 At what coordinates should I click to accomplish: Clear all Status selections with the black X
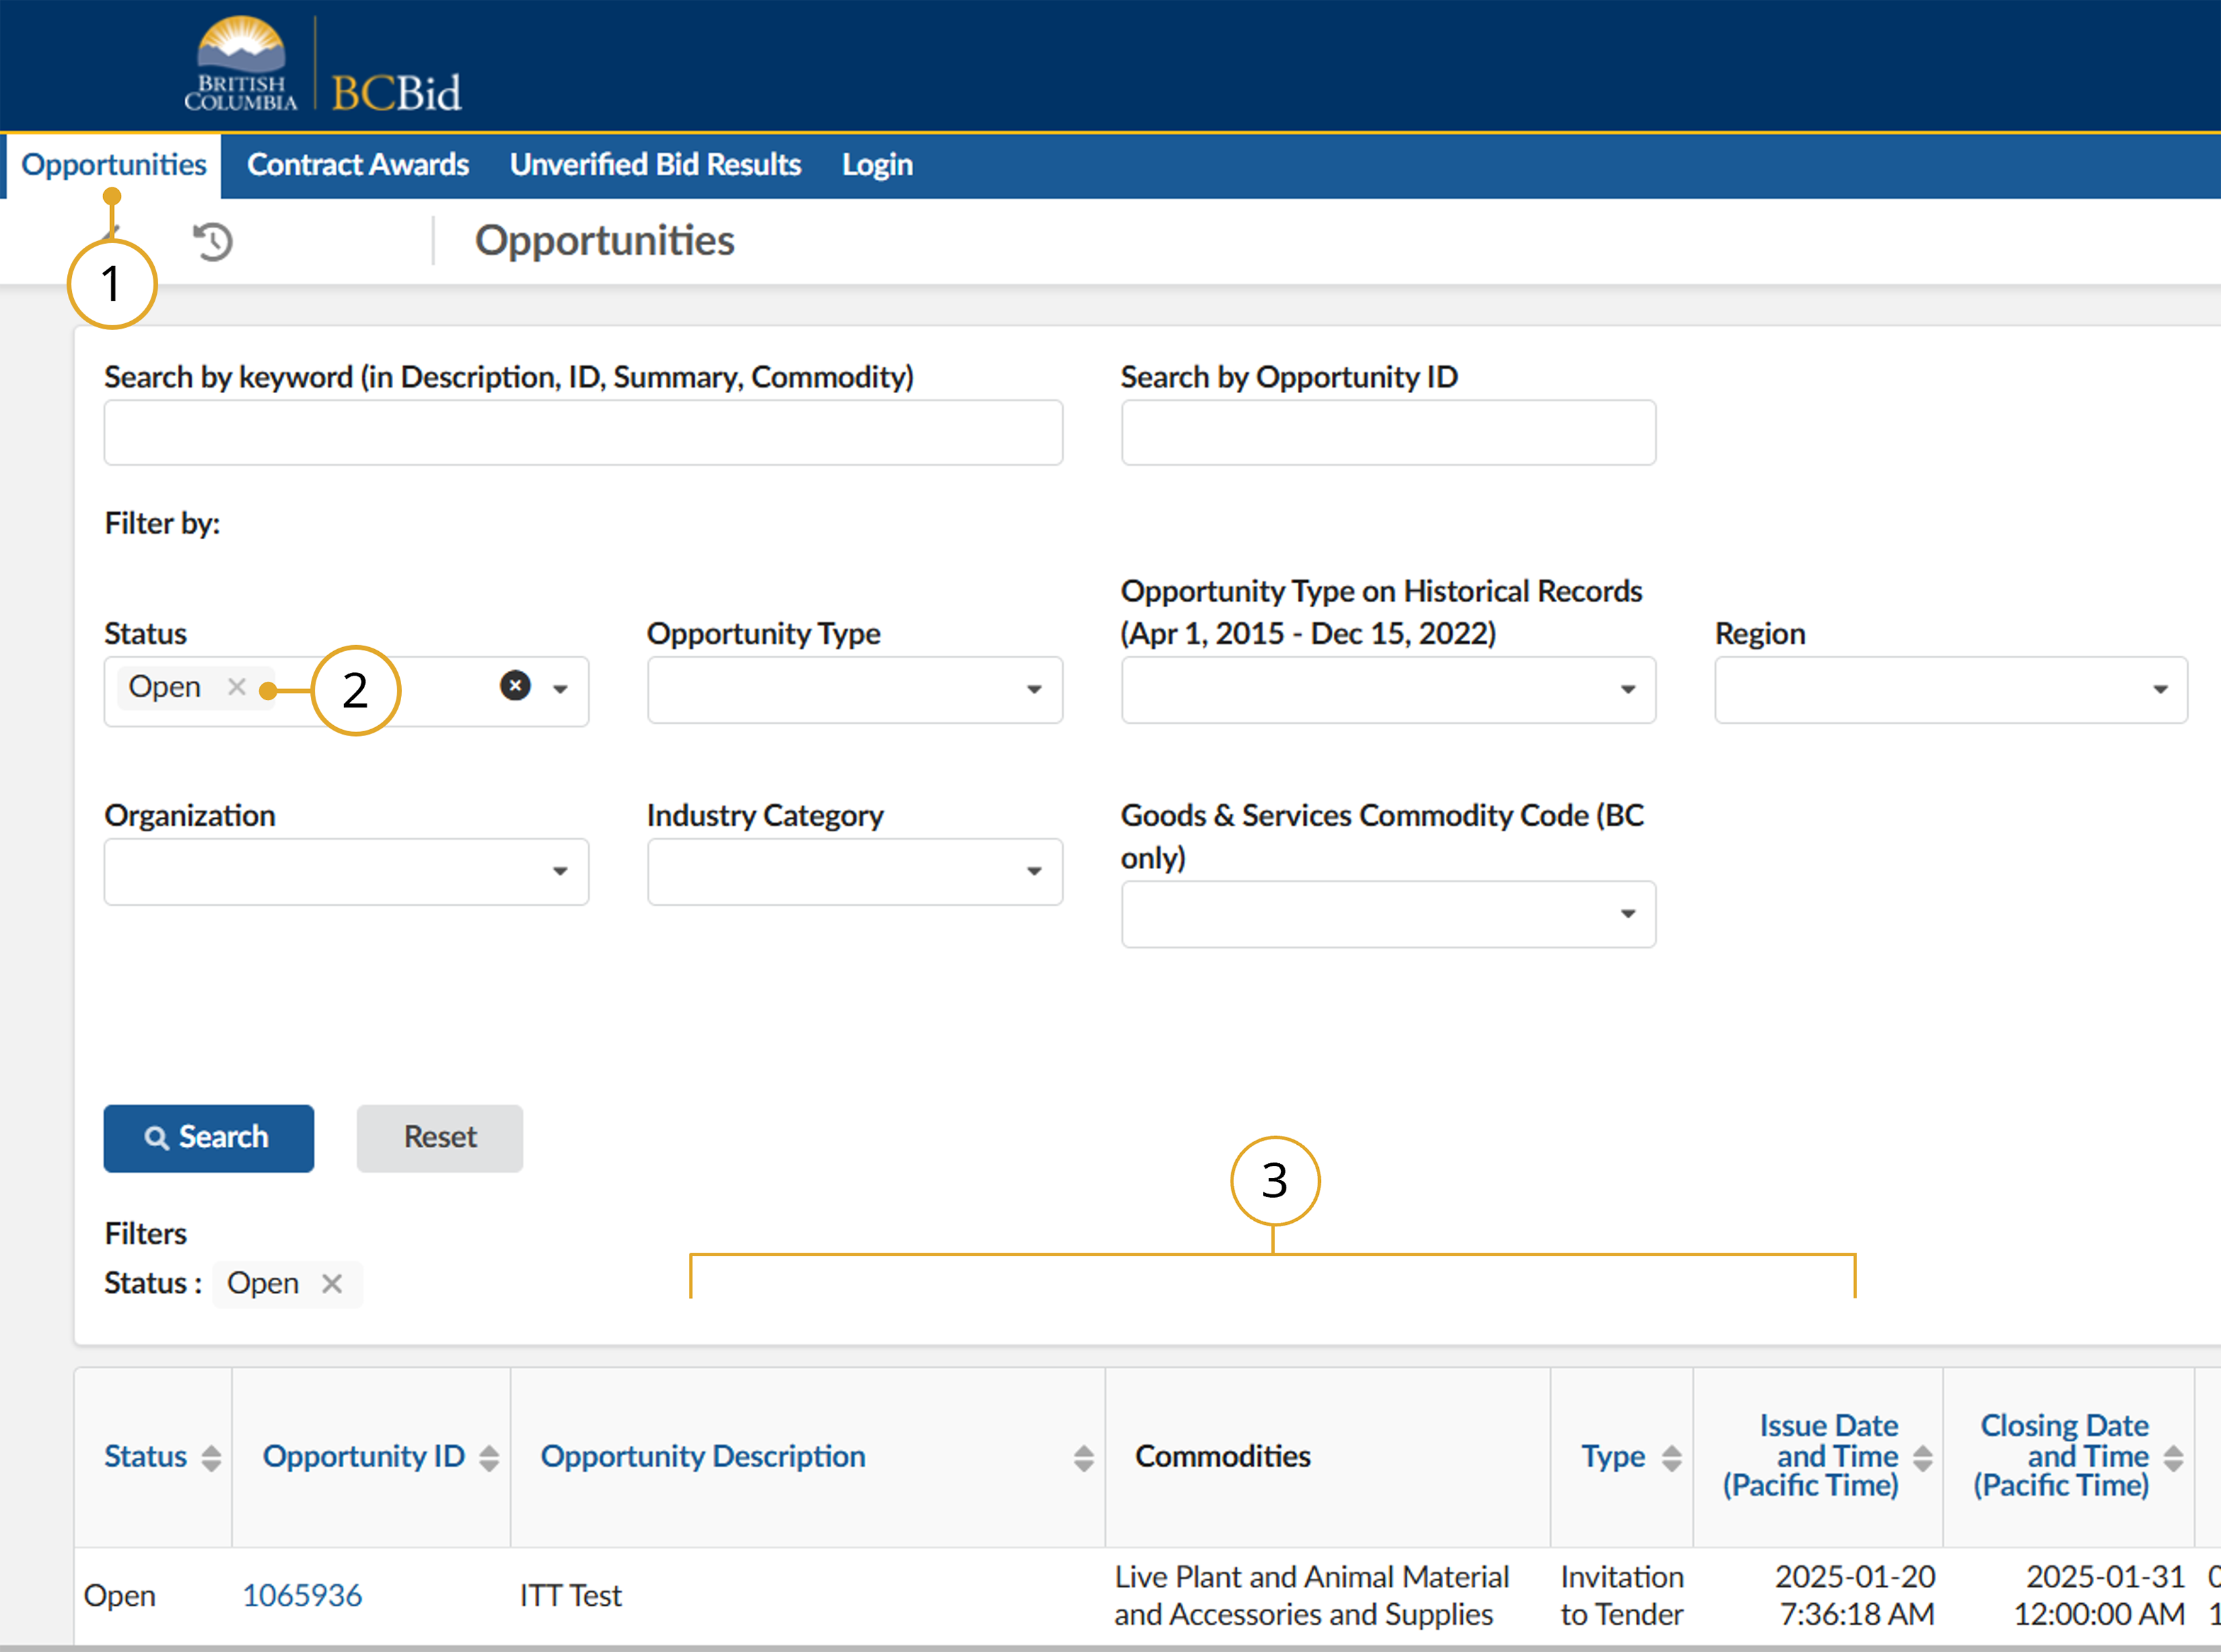click(x=515, y=686)
